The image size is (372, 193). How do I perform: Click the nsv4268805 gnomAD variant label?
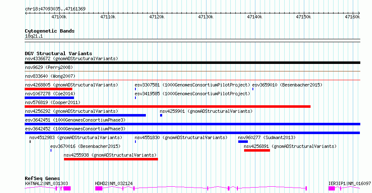(x=71, y=85)
